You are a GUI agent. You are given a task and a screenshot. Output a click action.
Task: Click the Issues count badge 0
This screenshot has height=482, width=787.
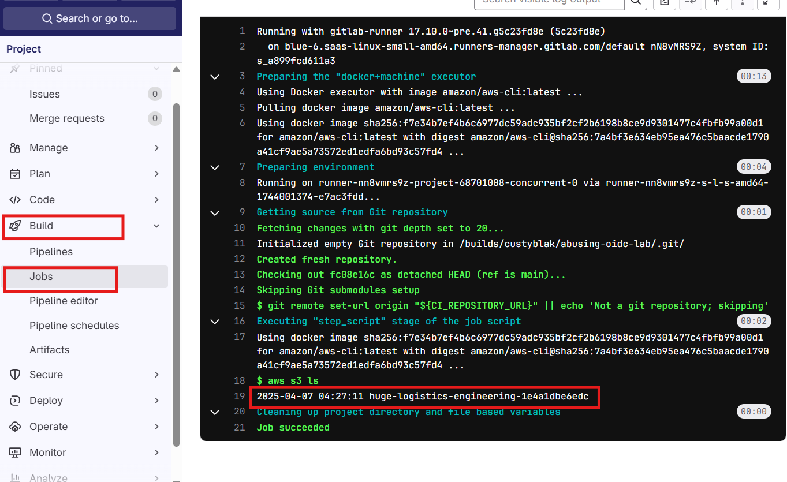tap(154, 94)
